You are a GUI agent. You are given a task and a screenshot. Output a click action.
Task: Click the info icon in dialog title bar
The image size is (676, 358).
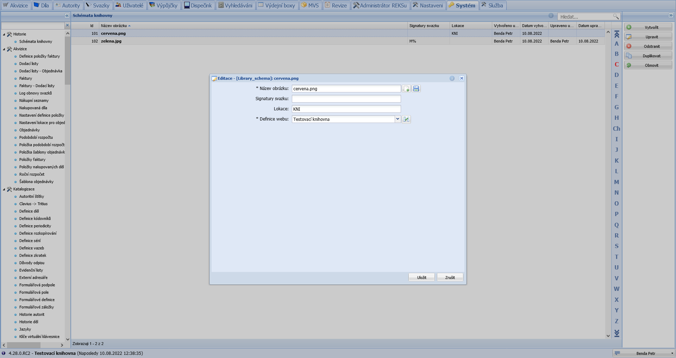[452, 78]
